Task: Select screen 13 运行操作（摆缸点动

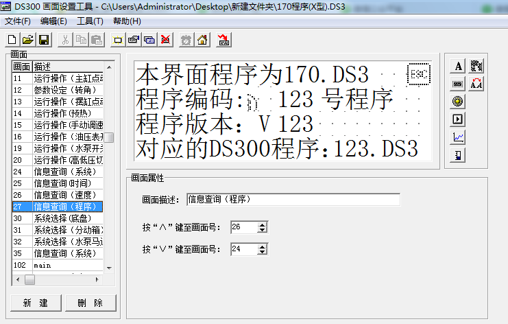Action: 58,102
